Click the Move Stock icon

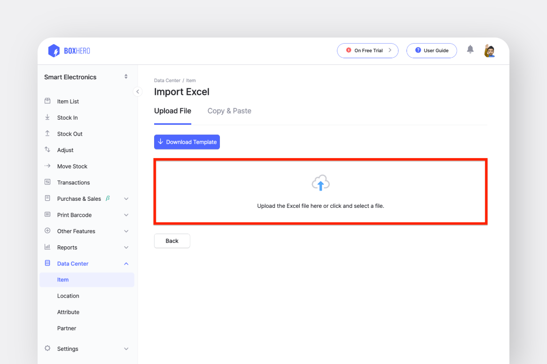47,166
